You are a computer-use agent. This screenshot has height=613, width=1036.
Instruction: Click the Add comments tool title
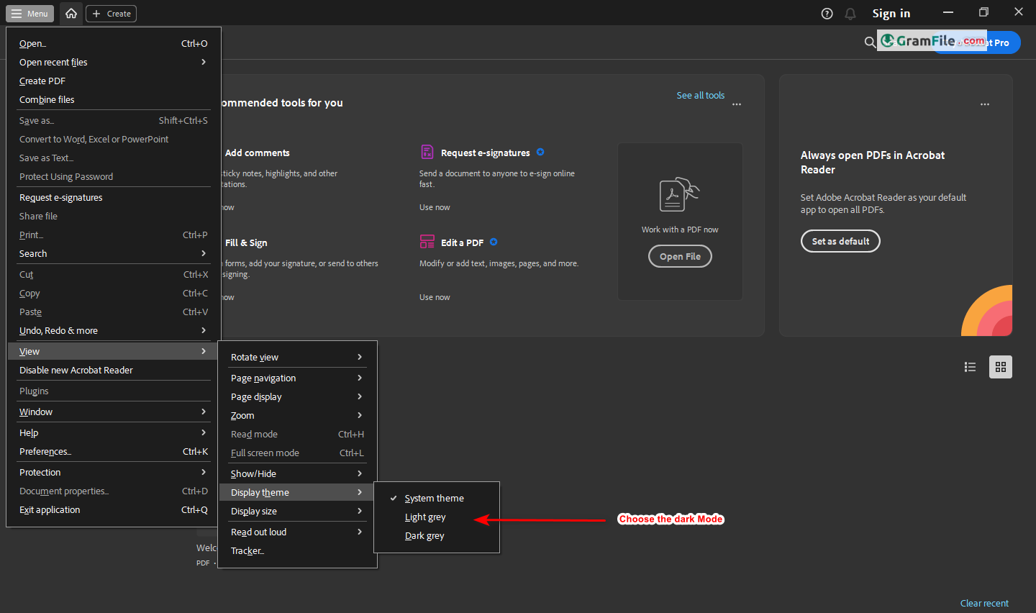257,153
